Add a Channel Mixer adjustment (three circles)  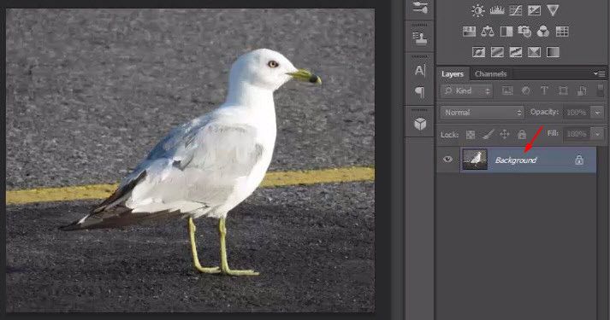tap(543, 32)
